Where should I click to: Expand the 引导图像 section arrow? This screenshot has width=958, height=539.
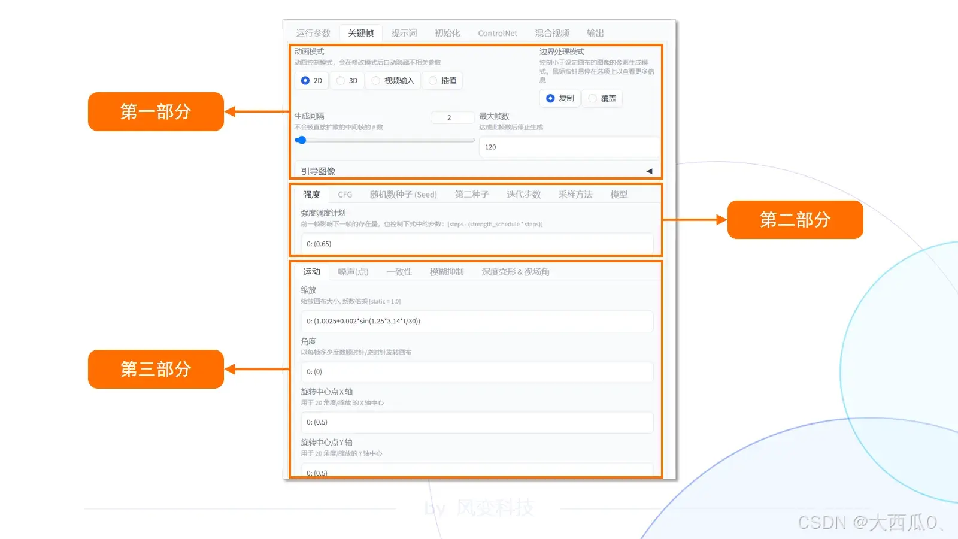coord(649,171)
